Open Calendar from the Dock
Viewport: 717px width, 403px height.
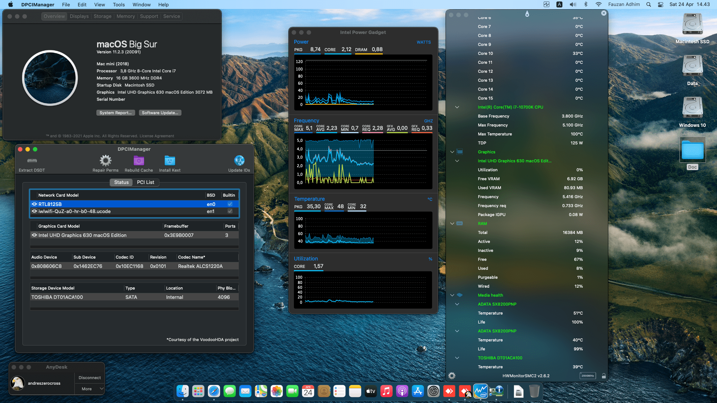click(308, 391)
